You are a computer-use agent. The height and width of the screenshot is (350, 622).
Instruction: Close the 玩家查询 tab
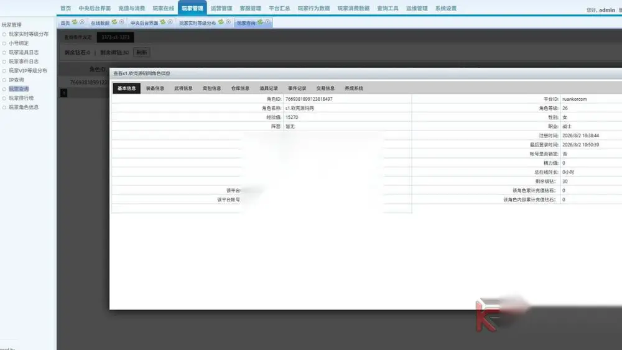point(267,22)
